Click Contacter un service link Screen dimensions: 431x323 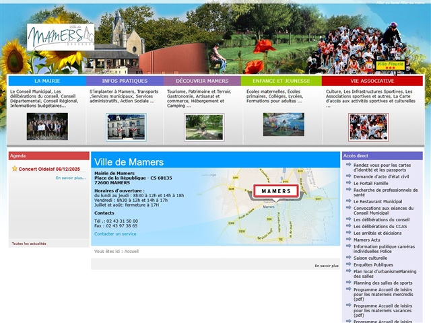[x=115, y=234]
